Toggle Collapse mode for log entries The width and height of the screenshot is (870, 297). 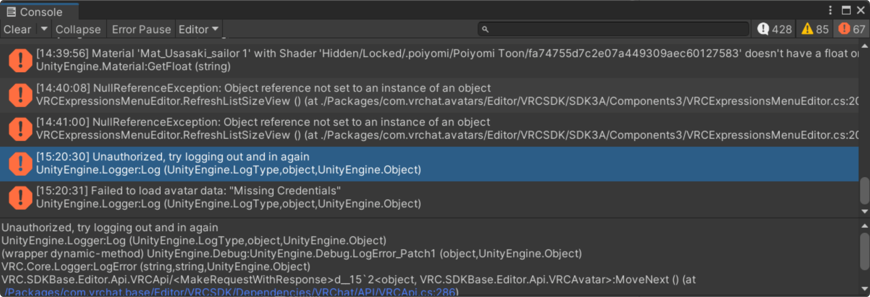78,29
